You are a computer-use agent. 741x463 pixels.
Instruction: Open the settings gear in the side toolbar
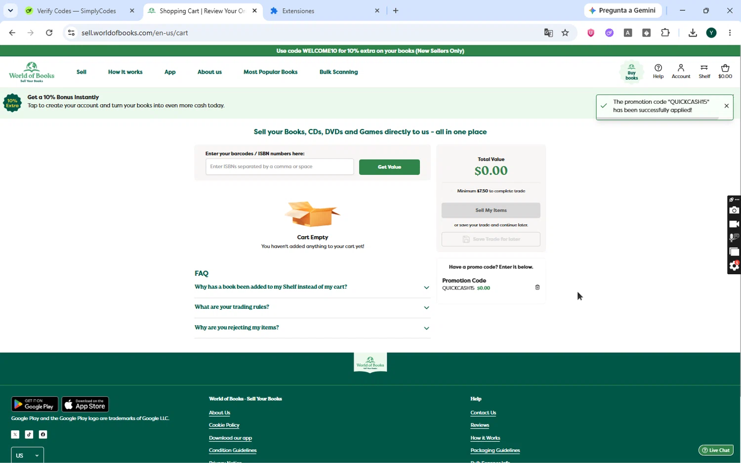[734, 266]
